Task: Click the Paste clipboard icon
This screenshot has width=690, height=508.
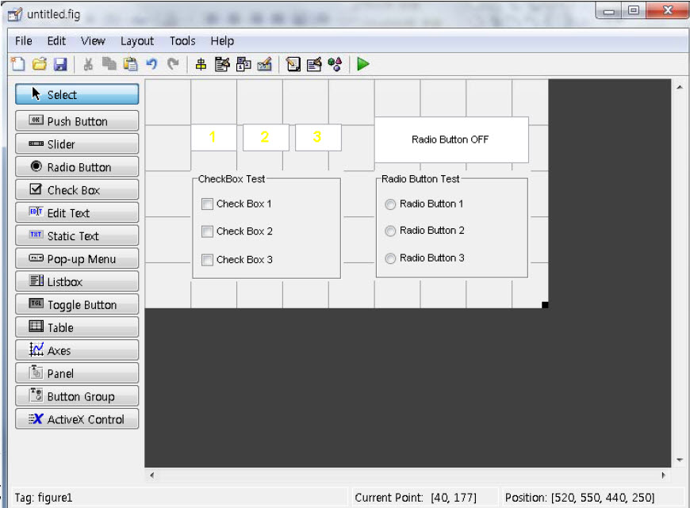Action: (x=130, y=64)
